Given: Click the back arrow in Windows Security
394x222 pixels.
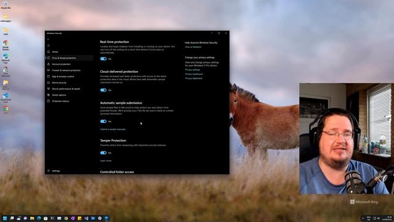Looking at the screenshot, I should pos(48,39).
